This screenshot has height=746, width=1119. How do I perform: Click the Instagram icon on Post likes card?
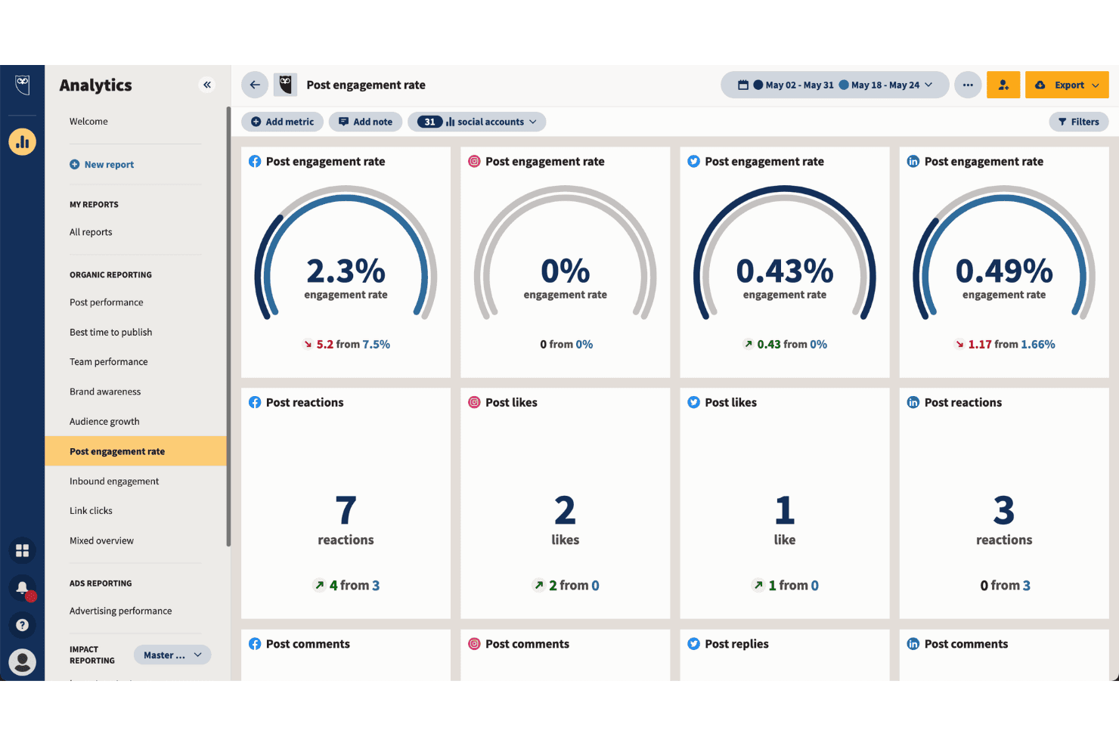tap(474, 403)
